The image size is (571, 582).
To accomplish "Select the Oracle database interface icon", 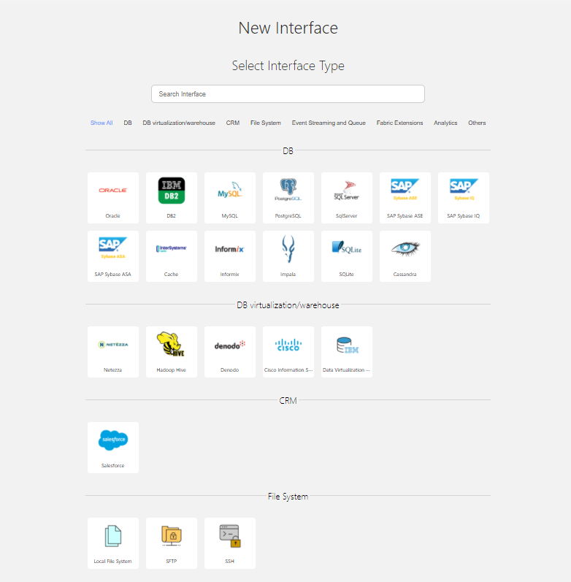I will 113,191.
